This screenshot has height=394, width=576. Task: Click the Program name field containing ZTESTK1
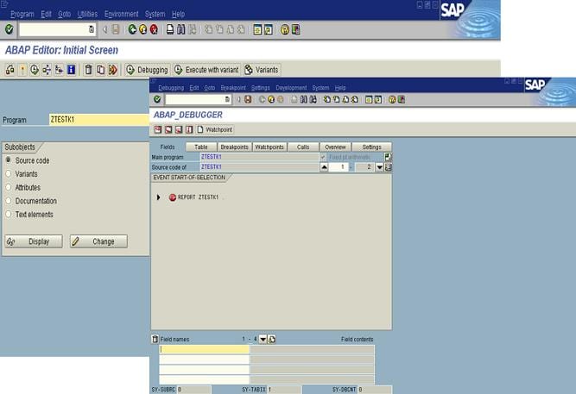click(99, 120)
